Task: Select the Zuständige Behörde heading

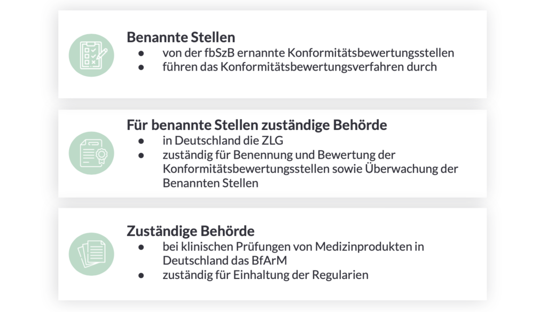Action: [191, 231]
